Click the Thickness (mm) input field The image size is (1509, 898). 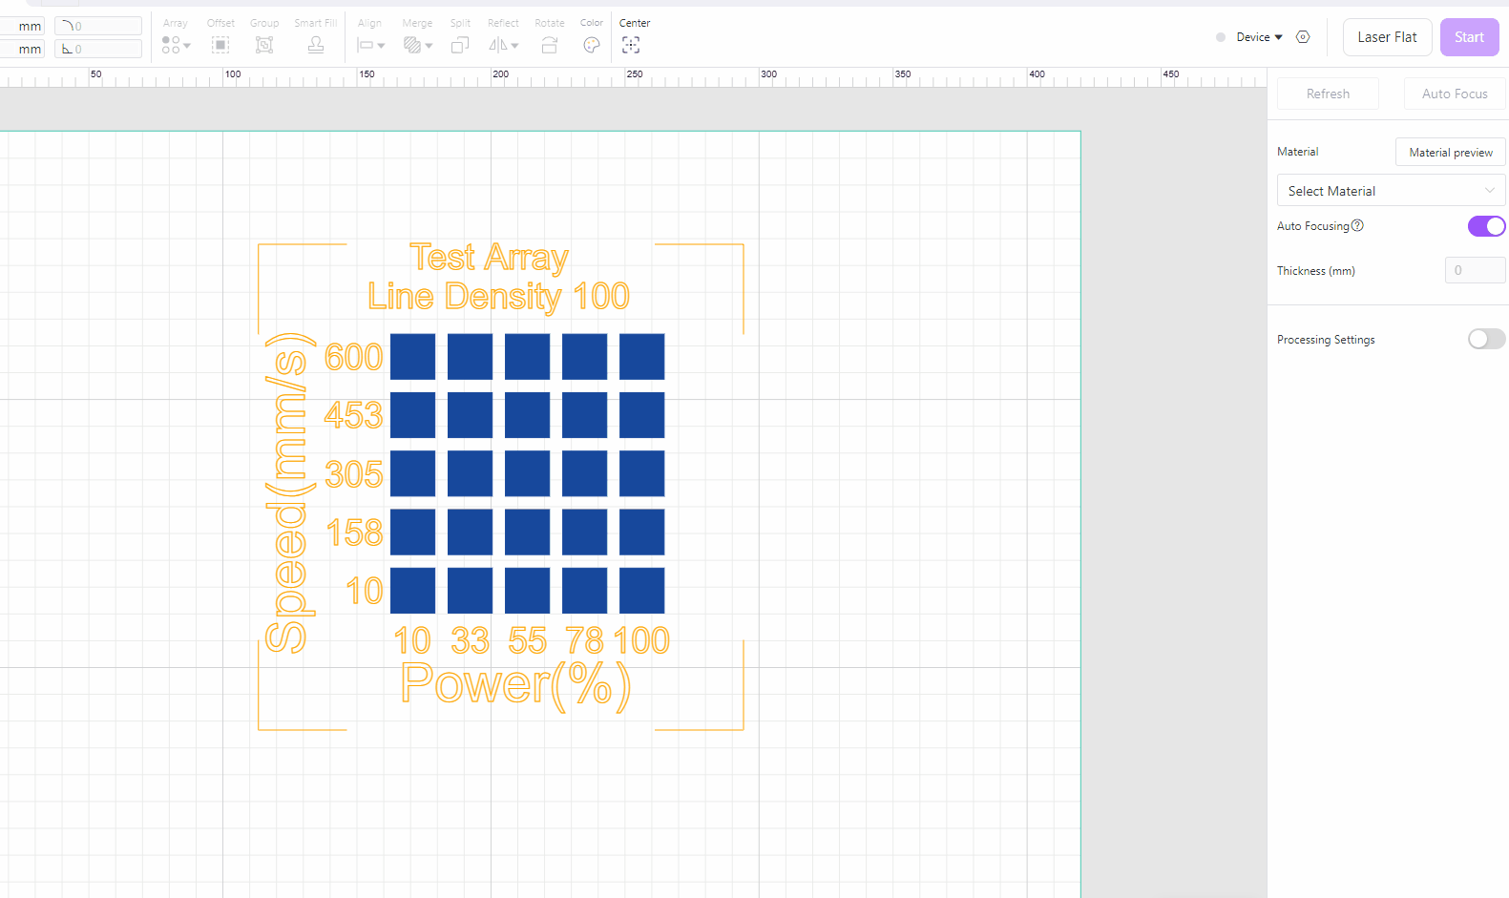pyautogui.click(x=1475, y=270)
